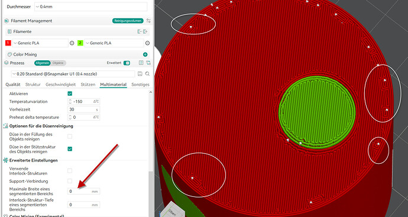Screen dimensions: 408x217
Task: Select the Objekte process mode button
Action: pos(58,63)
